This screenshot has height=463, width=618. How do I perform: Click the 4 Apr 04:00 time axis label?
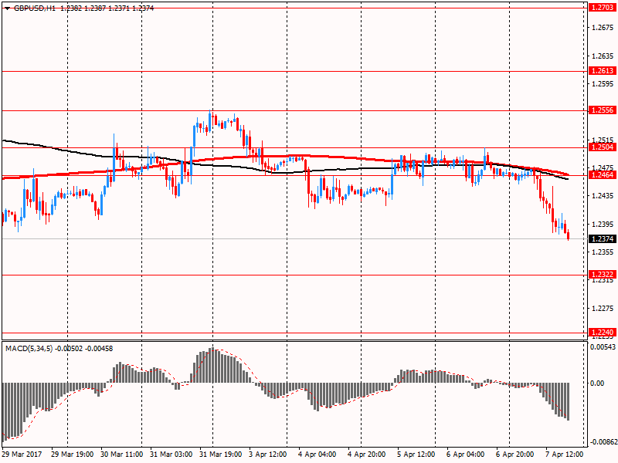coord(317,455)
